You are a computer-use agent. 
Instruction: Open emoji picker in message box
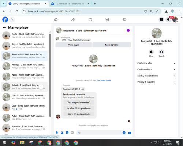coord(124,132)
